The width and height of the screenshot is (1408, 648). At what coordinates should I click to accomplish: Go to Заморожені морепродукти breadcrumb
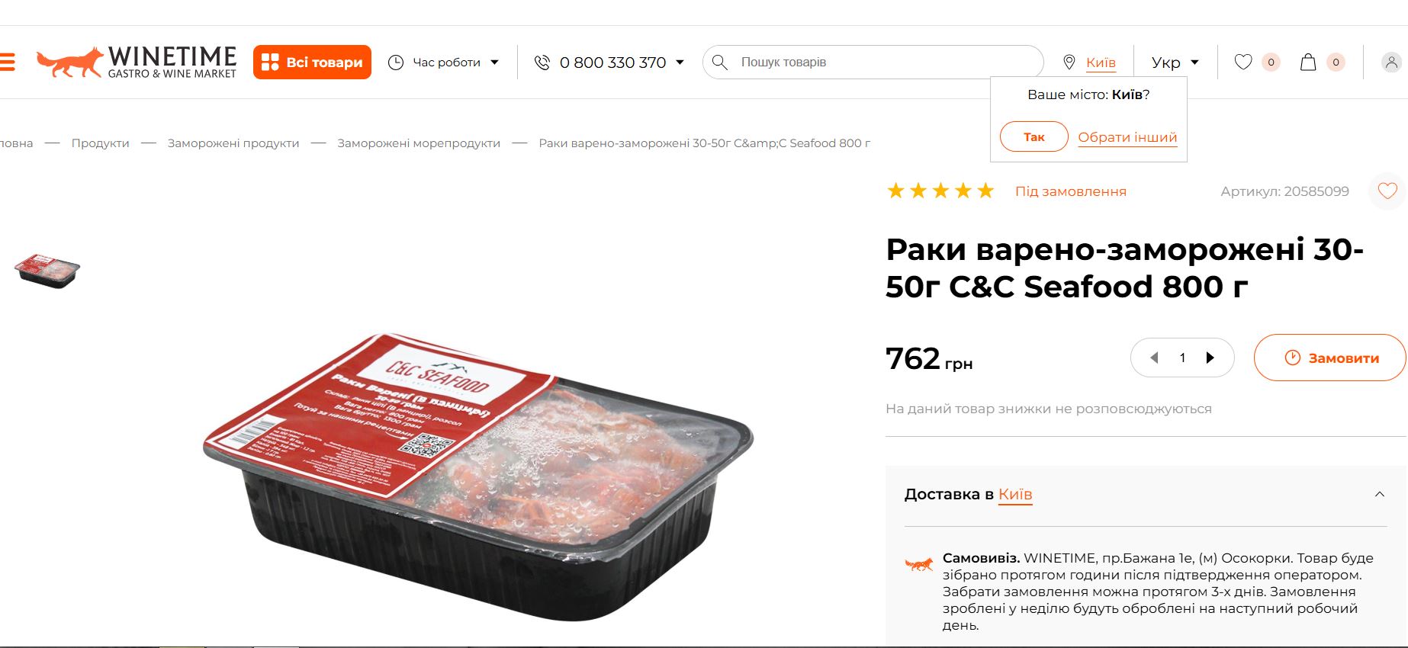pyautogui.click(x=419, y=143)
